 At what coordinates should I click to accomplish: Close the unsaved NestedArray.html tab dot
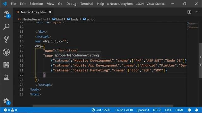click(x=50, y=12)
